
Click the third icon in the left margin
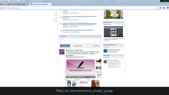click(x=56, y=18)
